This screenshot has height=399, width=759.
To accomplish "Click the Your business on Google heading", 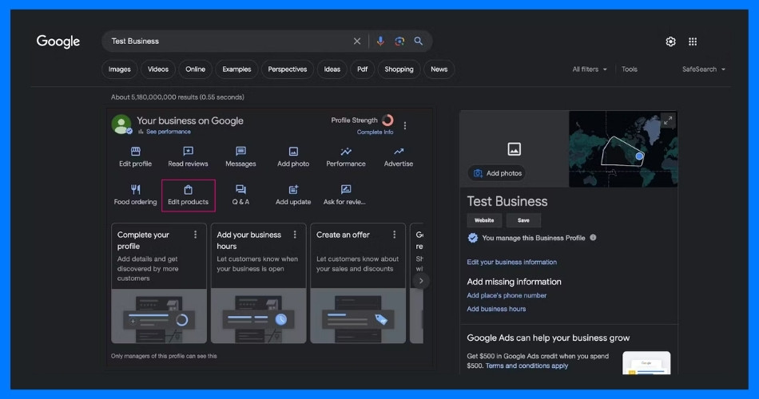I will coord(190,120).
